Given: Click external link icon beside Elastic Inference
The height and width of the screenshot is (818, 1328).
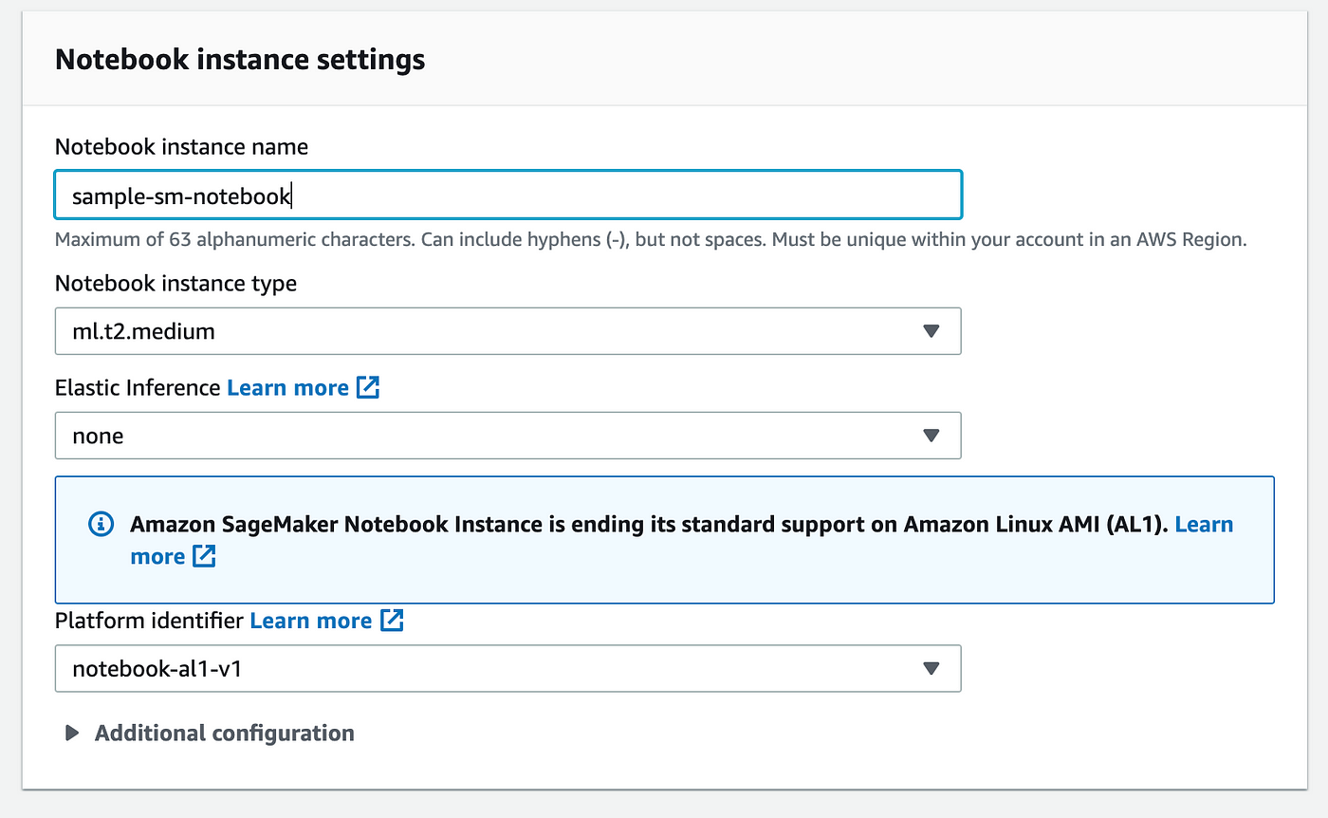Looking at the screenshot, I should (368, 388).
